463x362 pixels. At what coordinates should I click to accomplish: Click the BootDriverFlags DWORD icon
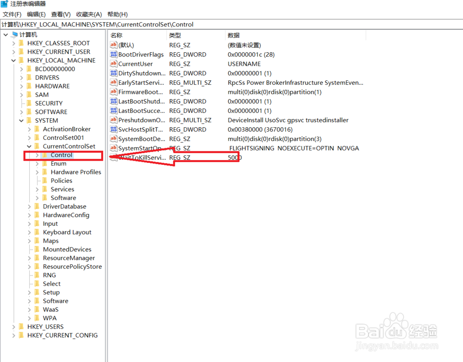113,54
